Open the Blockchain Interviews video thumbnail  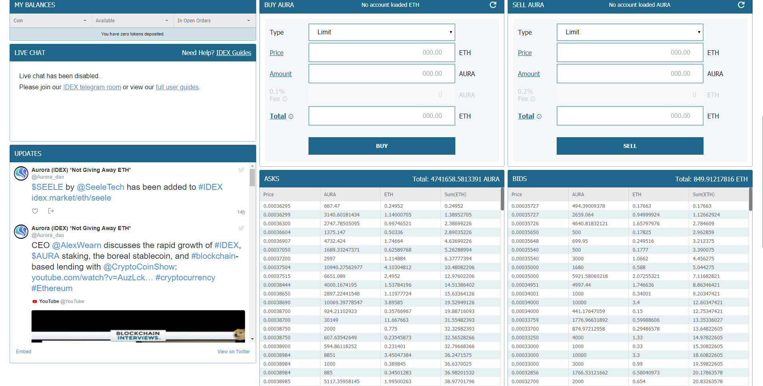[138, 326]
